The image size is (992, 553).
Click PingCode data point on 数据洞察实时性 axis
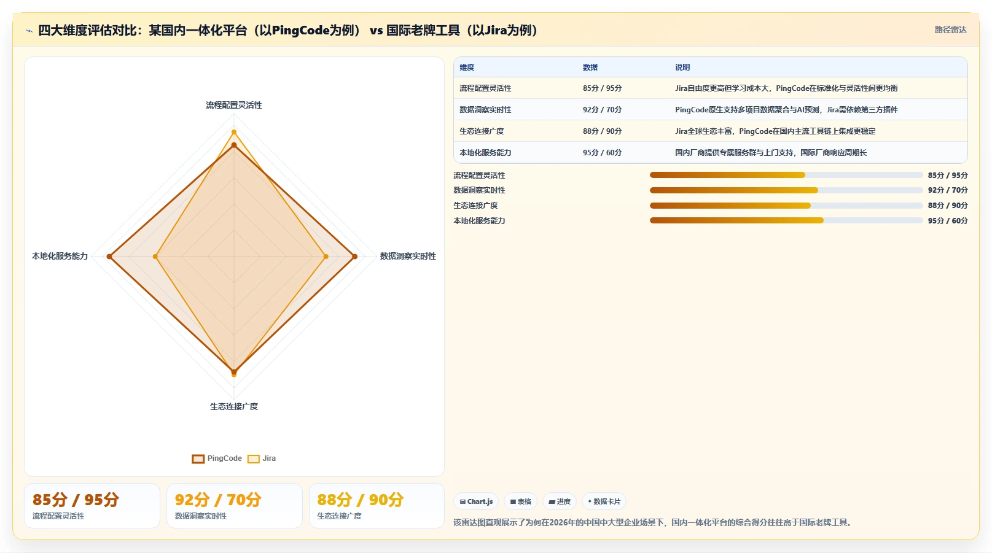pos(354,257)
